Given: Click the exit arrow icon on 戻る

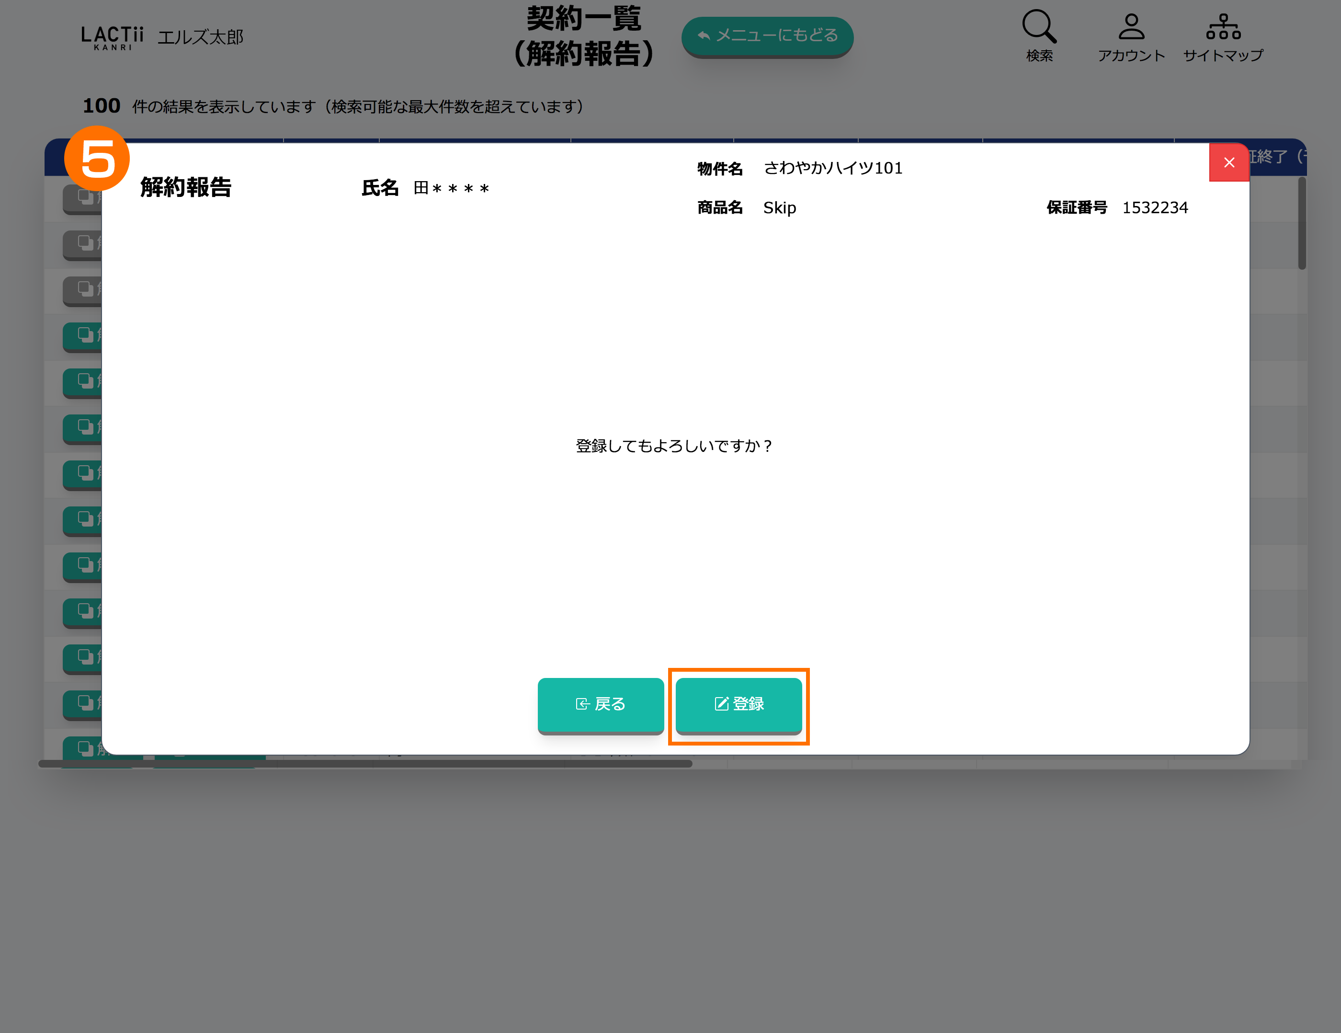Looking at the screenshot, I should (x=582, y=704).
